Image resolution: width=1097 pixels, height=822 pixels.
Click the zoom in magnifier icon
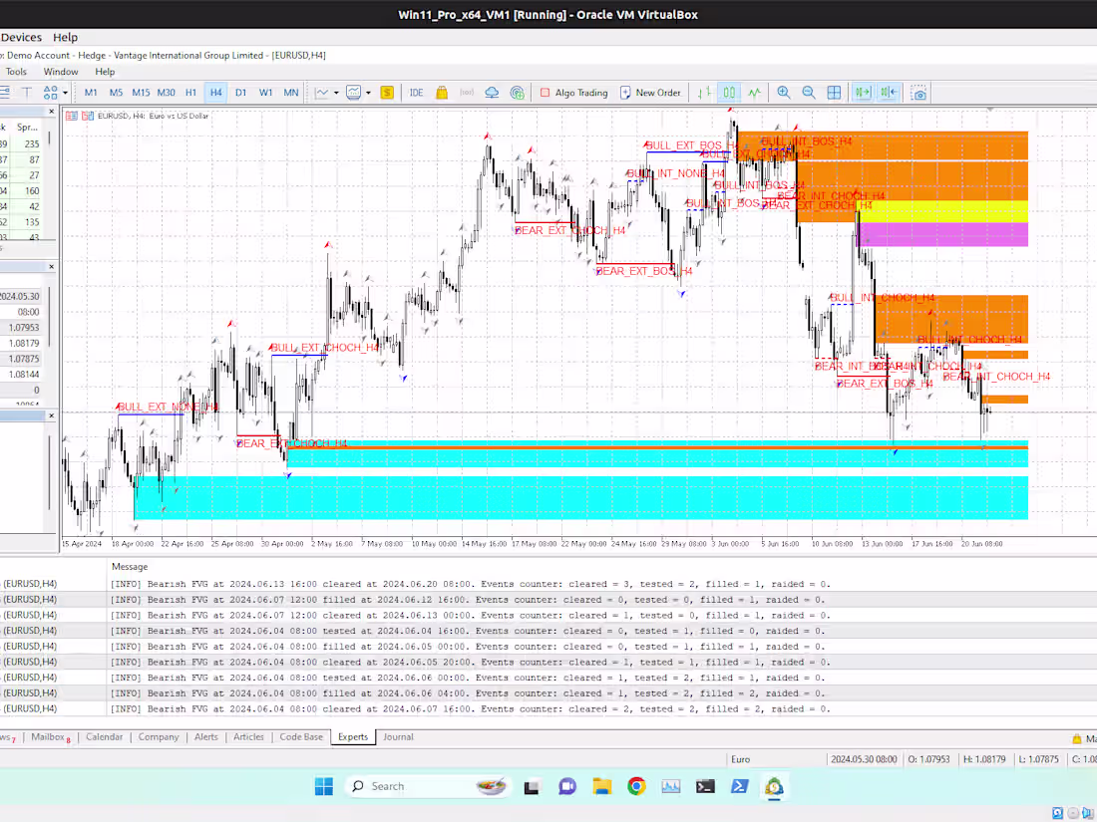coord(784,92)
